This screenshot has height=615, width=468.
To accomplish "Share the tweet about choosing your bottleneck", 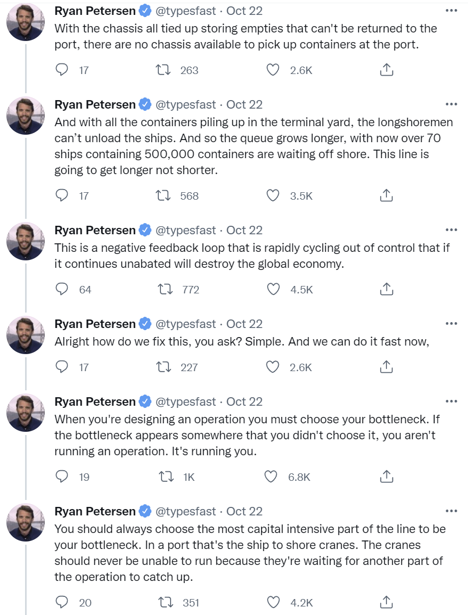I will pyautogui.click(x=386, y=477).
